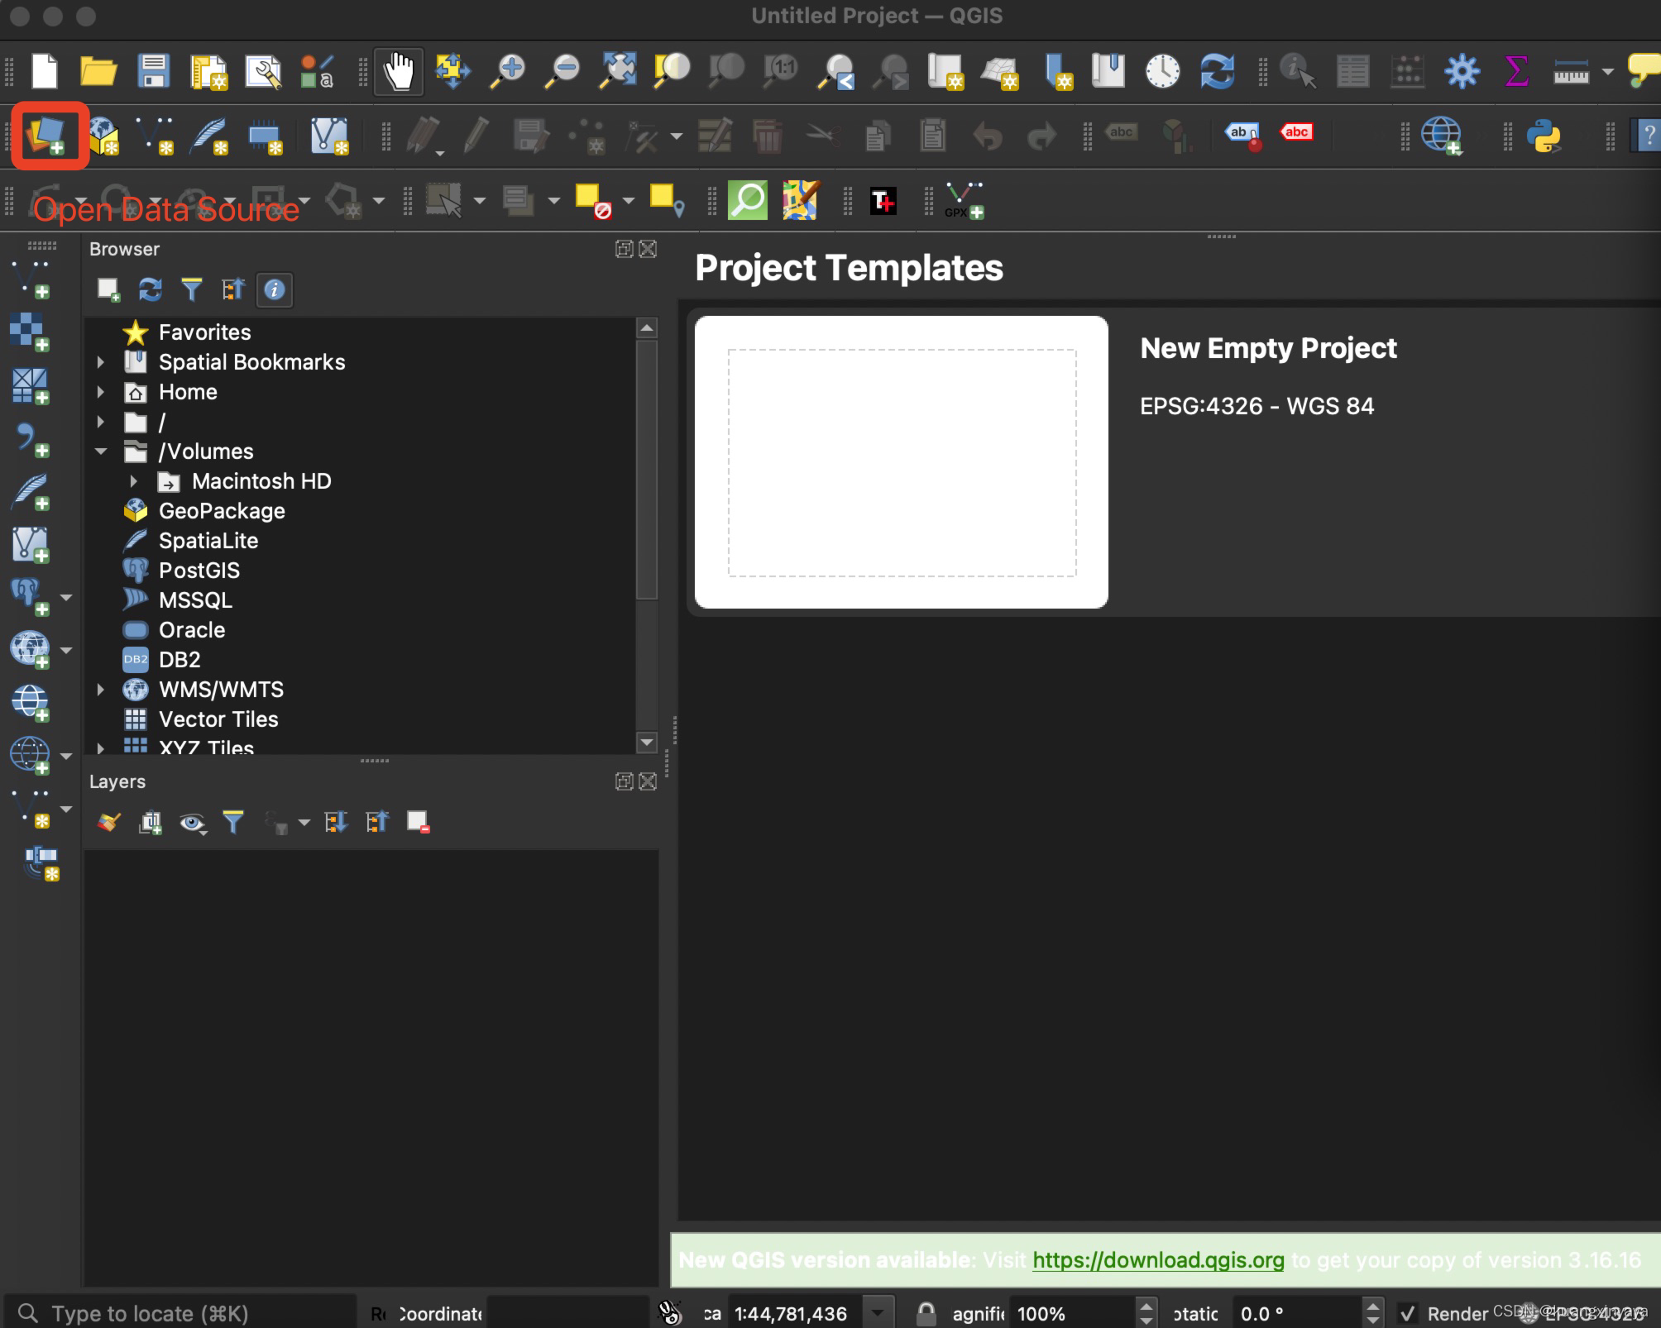Image resolution: width=1661 pixels, height=1328 pixels.
Task: Expand the Spatial Bookmarks tree item
Action: (x=101, y=362)
